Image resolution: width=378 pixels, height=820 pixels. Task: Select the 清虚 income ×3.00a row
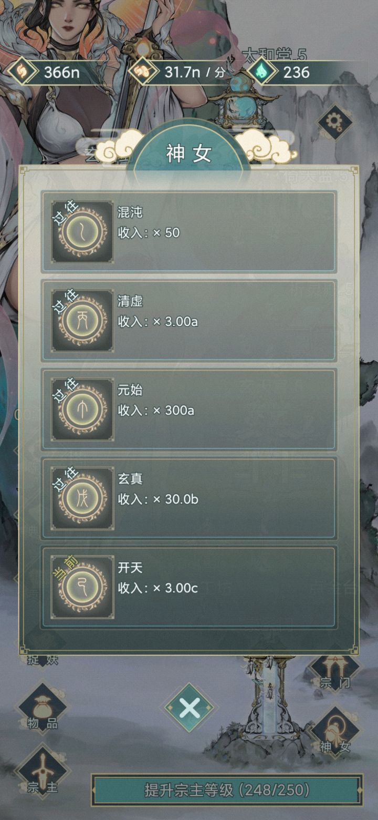pos(189,321)
